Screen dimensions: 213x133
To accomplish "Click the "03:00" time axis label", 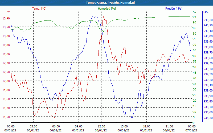I will (34, 127).
